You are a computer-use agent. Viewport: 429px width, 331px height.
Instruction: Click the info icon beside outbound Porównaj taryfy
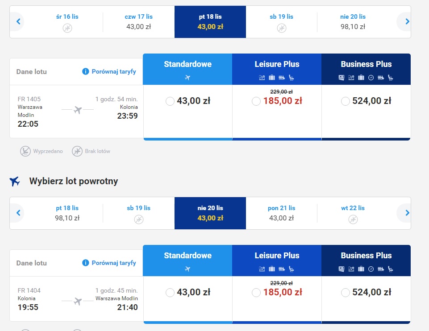pyautogui.click(x=85, y=71)
